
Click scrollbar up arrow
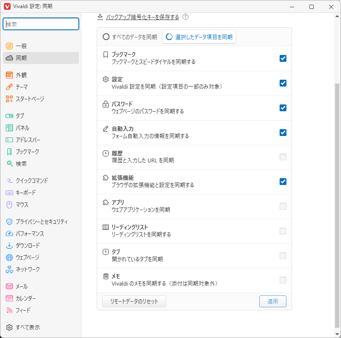coord(337,16)
